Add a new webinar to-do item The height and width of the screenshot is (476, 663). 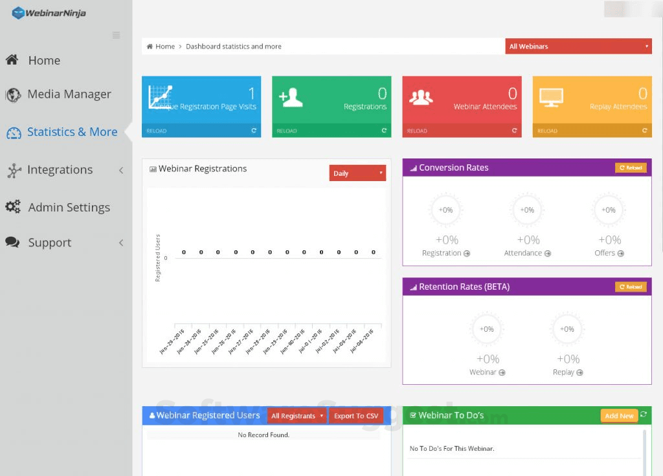click(x=620, y=416)
